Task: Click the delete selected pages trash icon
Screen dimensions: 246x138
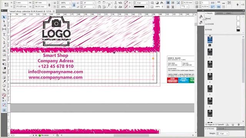Action: 238,125
